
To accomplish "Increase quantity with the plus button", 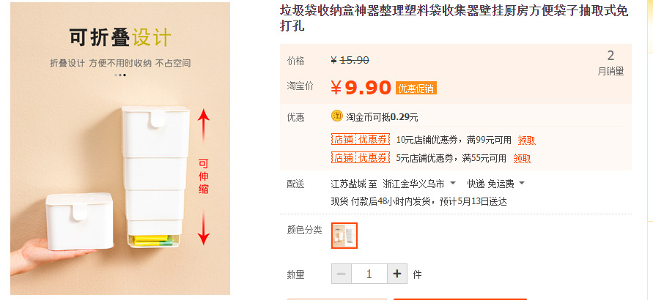I will coord(396,274).
